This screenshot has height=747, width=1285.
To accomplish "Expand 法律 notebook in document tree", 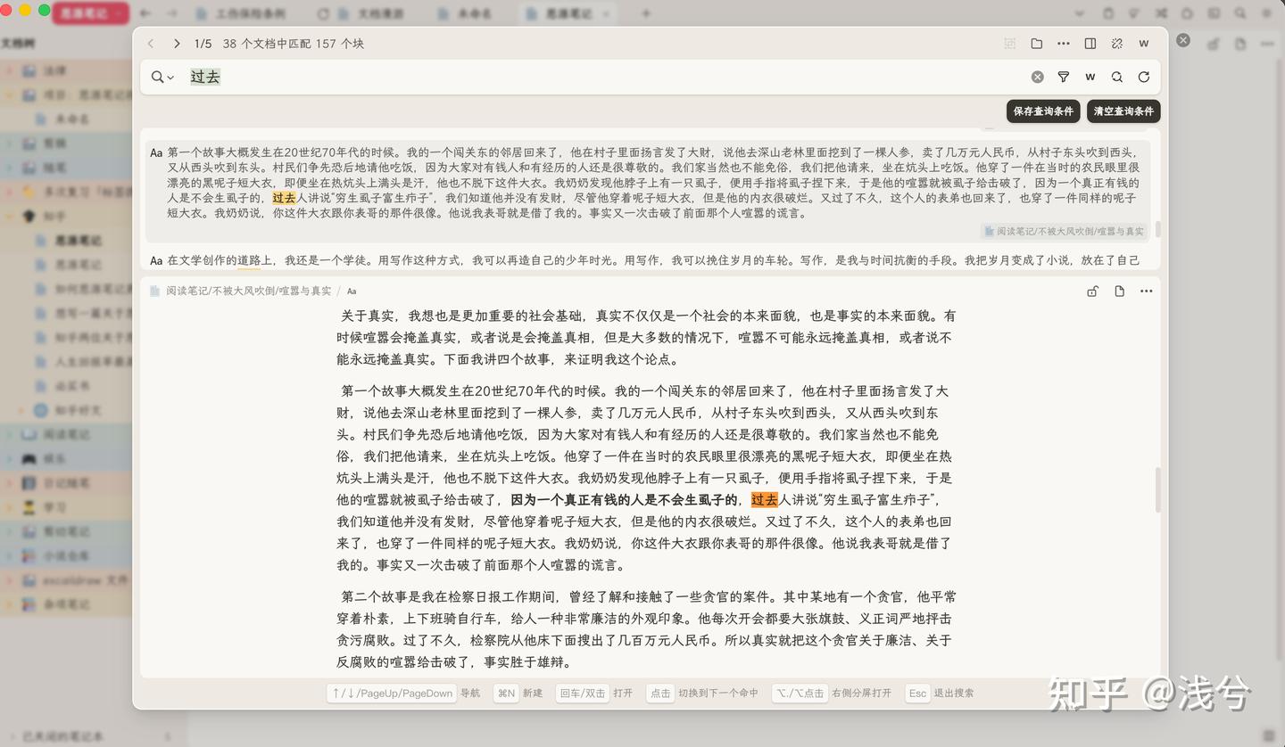I will [x=9, y=70].
